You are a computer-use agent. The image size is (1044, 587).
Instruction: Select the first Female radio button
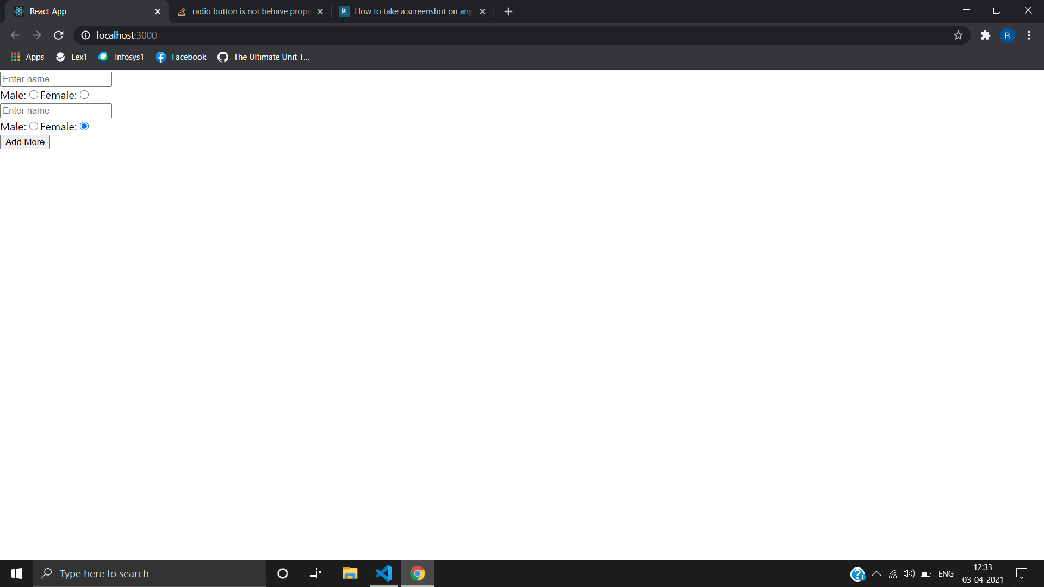pos(84,95)
